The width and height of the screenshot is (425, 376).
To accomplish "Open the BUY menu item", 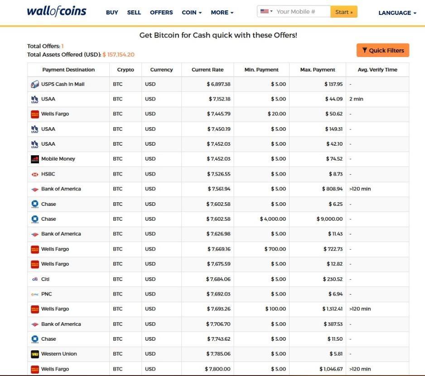I will click(x=112, y=13).
